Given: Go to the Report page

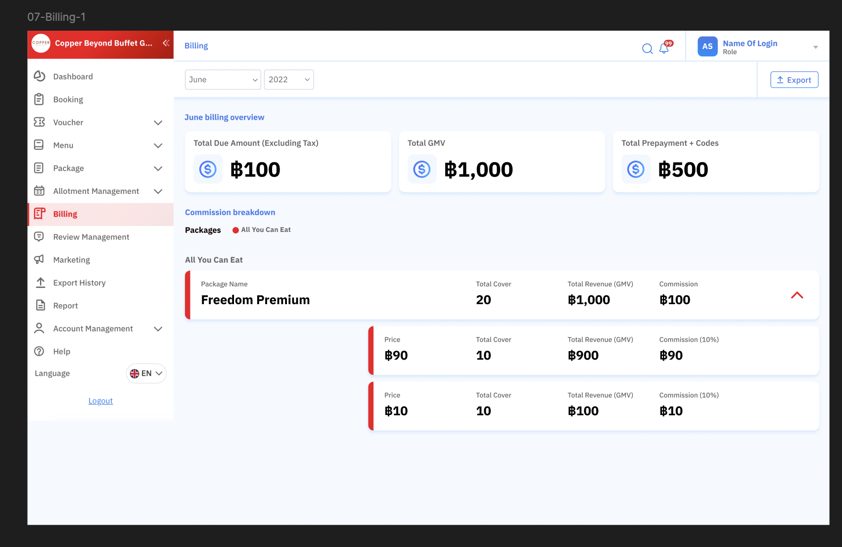Looking at the screenshot, I should [66, 306].
